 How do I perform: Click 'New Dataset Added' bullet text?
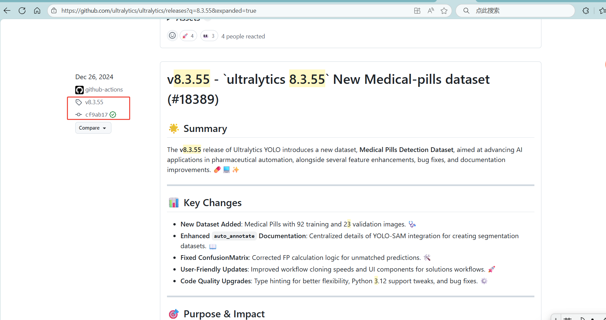[211, 224]
